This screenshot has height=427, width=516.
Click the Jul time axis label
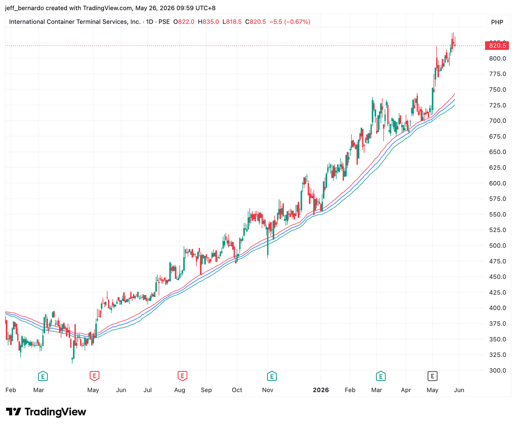pyautogui.click(x=147, y=390)
